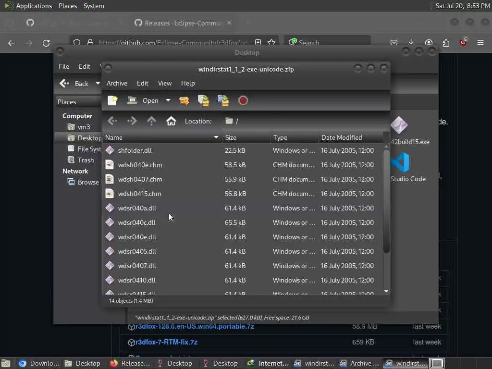The width and height of the screenshot is (492, 369).
Task: Select the Studio Code desktop icon
Action: click(407, 167)
